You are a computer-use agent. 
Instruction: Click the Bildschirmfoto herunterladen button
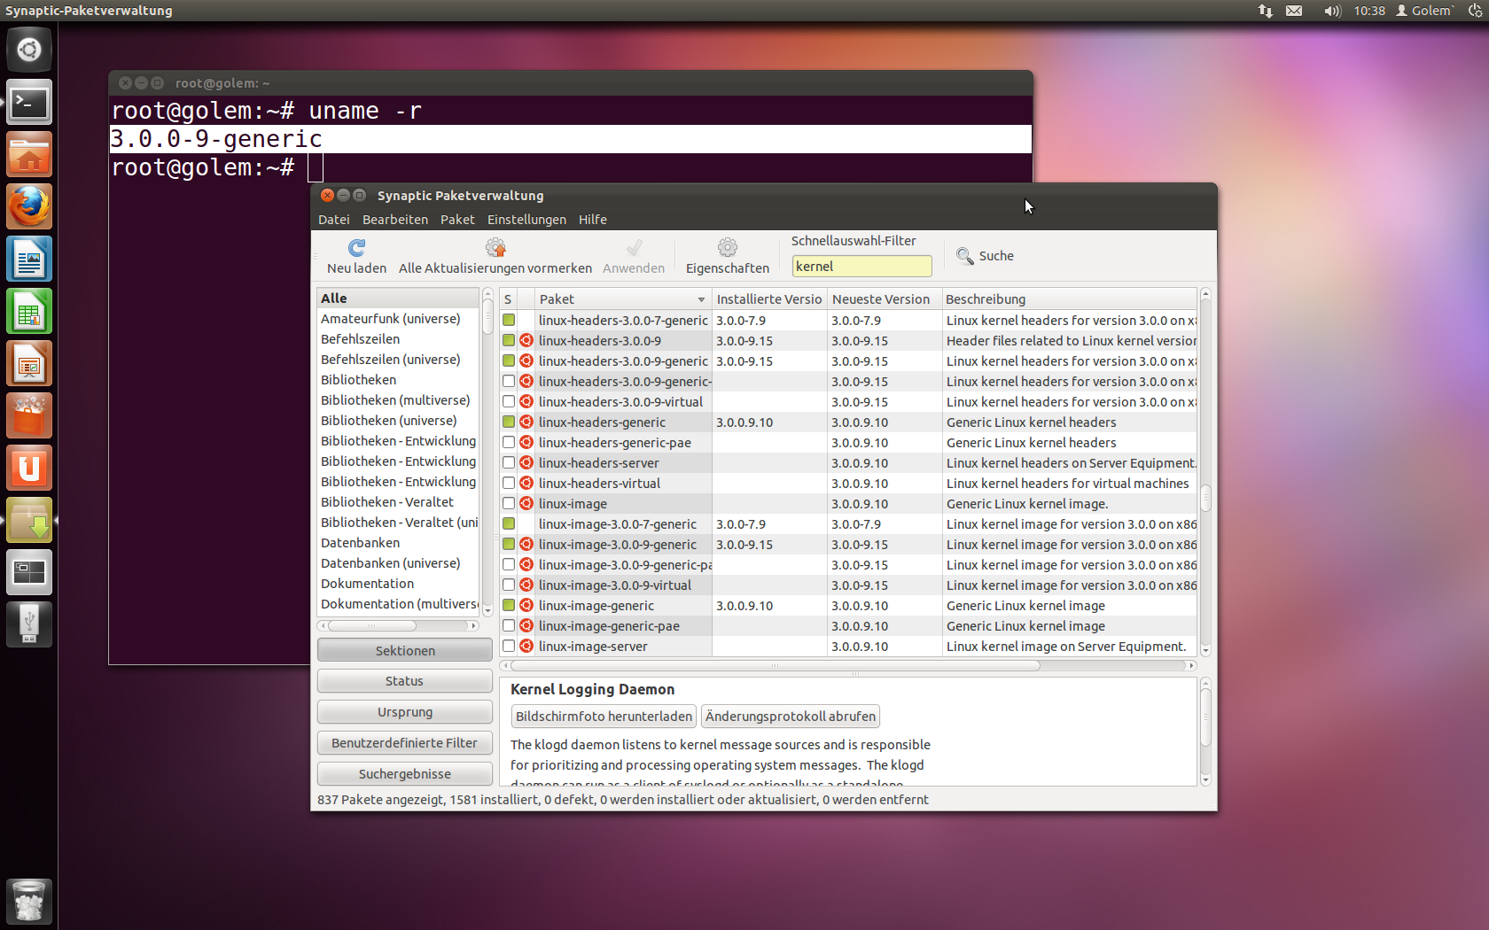point(604,716)
